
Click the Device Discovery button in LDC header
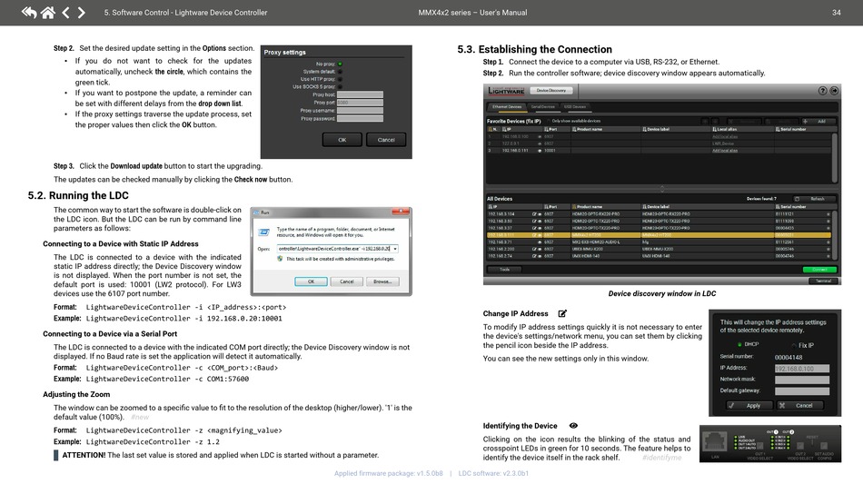[x=551, y=90]
